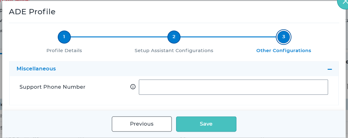Click progress line between steps 1 and 2

point(119,37)
